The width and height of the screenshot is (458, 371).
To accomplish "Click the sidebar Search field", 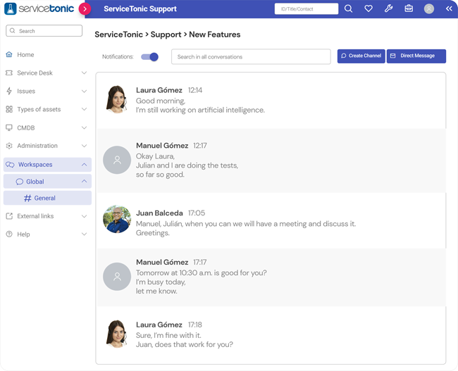I will click(44, 31).
